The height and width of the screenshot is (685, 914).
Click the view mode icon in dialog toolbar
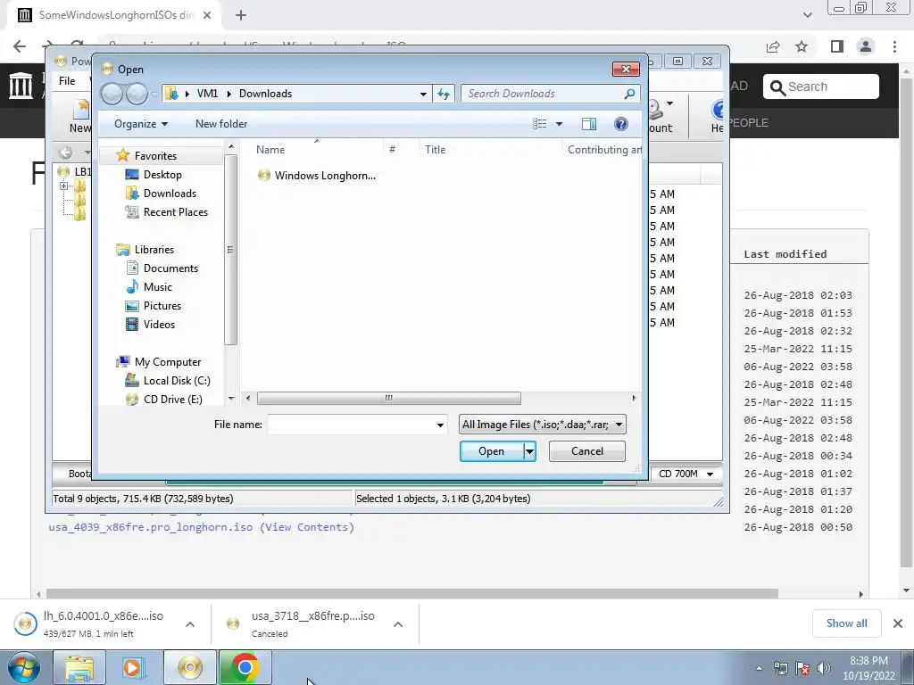(540, 123)
